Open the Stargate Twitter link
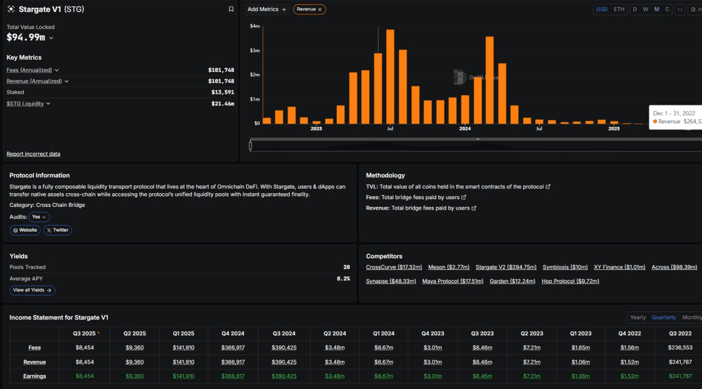Screen dimensions: 702x389 pos(58,230)
